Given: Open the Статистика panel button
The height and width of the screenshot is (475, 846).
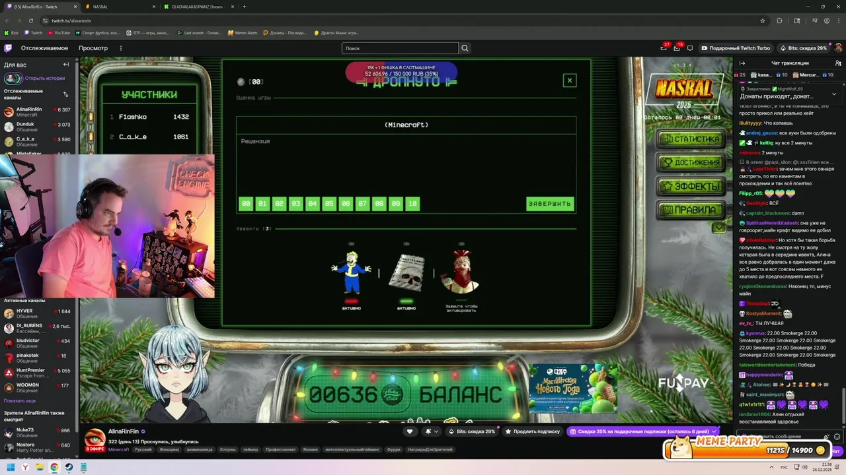Looking at the screenshot, I should (691, 139).
